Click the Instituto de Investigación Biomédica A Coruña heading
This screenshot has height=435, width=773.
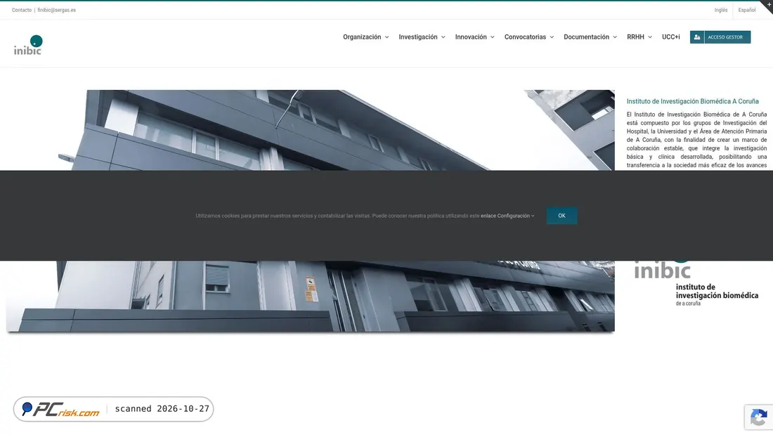coord(693,101)
